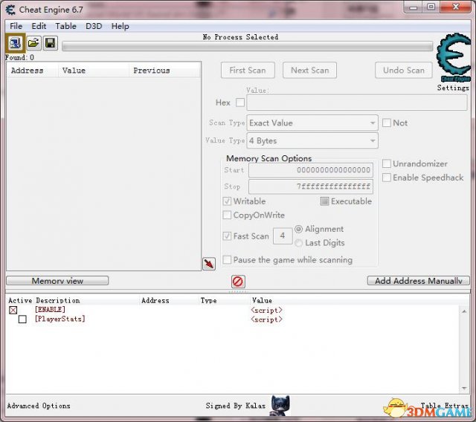Click the red clear list icon
This screenshot has height=422, width=476.
tap(238, 282)
